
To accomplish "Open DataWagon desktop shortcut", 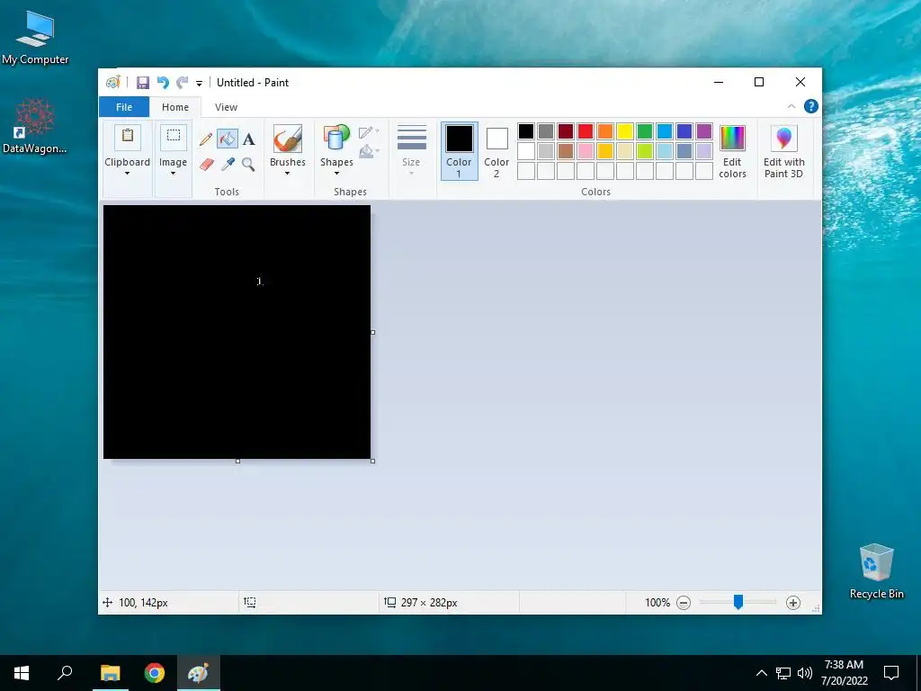I will tap(35, 126).
